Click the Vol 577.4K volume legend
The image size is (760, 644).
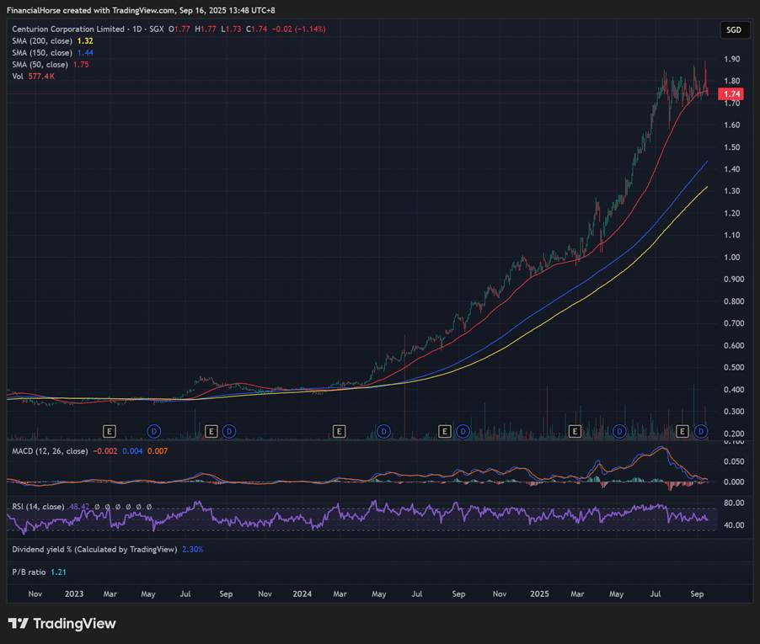[33, 77]
